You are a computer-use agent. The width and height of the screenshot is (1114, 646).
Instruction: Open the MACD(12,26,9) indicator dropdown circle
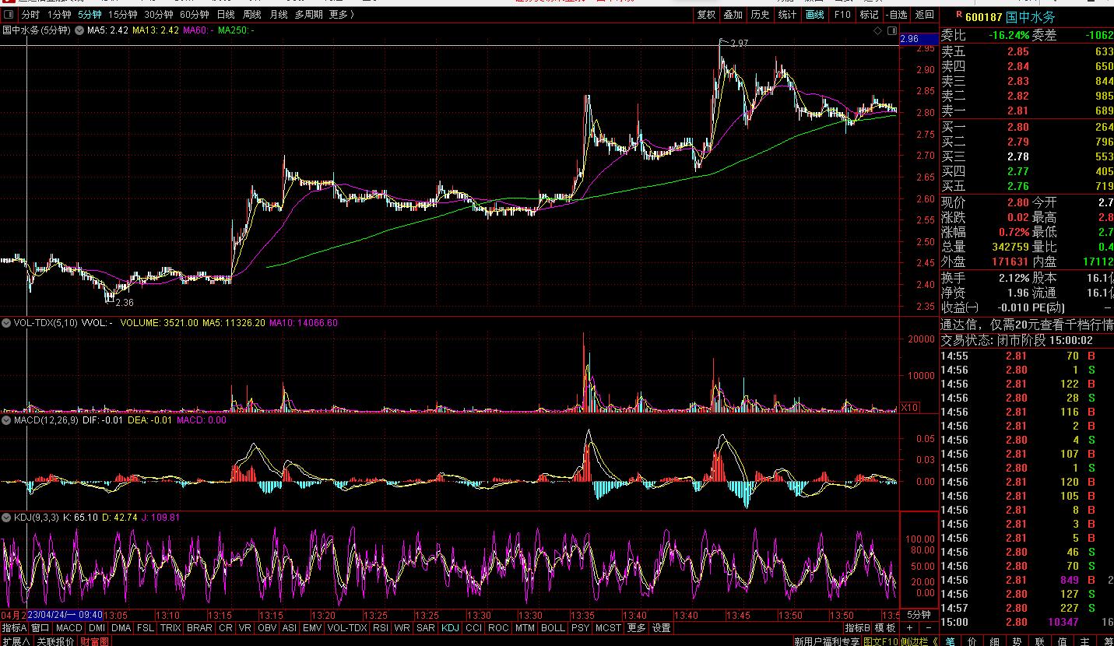coord(7,420)
